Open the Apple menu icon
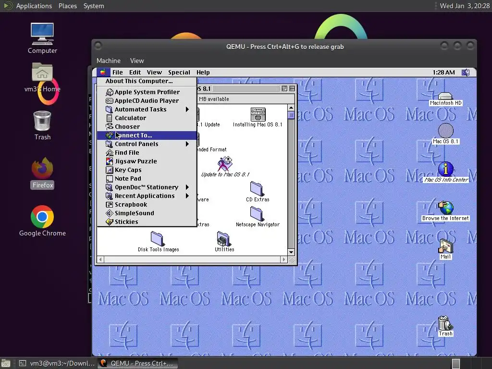Viewport: 492px width, 369px height. (103, 73)
